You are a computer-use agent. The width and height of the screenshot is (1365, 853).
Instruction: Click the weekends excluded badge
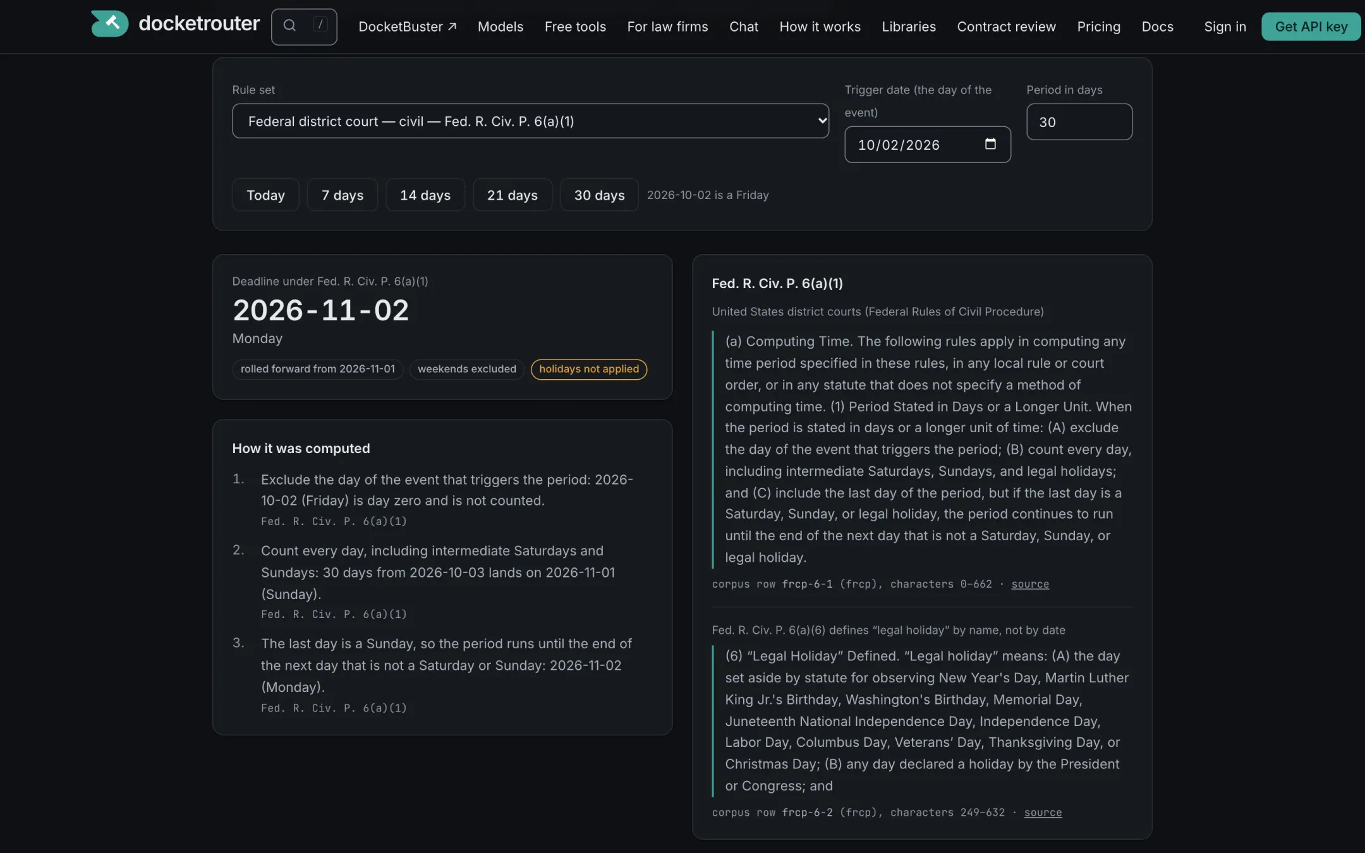[x=466, y=369]
